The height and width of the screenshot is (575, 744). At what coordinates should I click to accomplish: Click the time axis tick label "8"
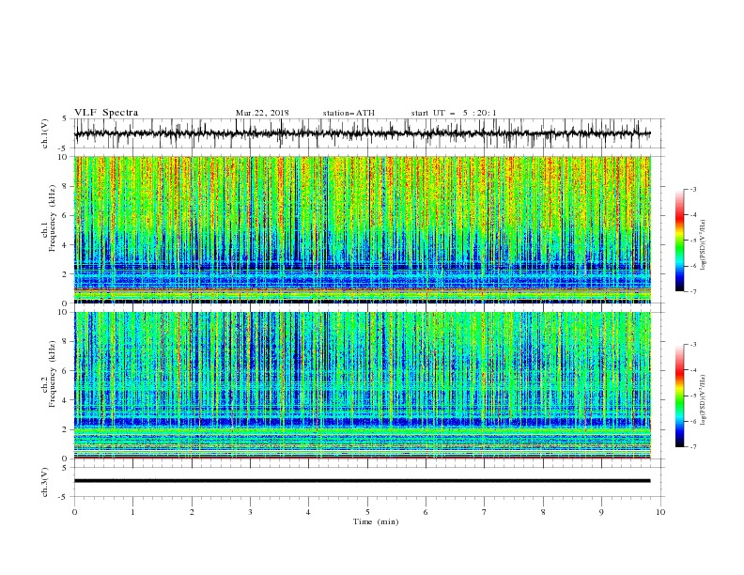tap(543, 512)
